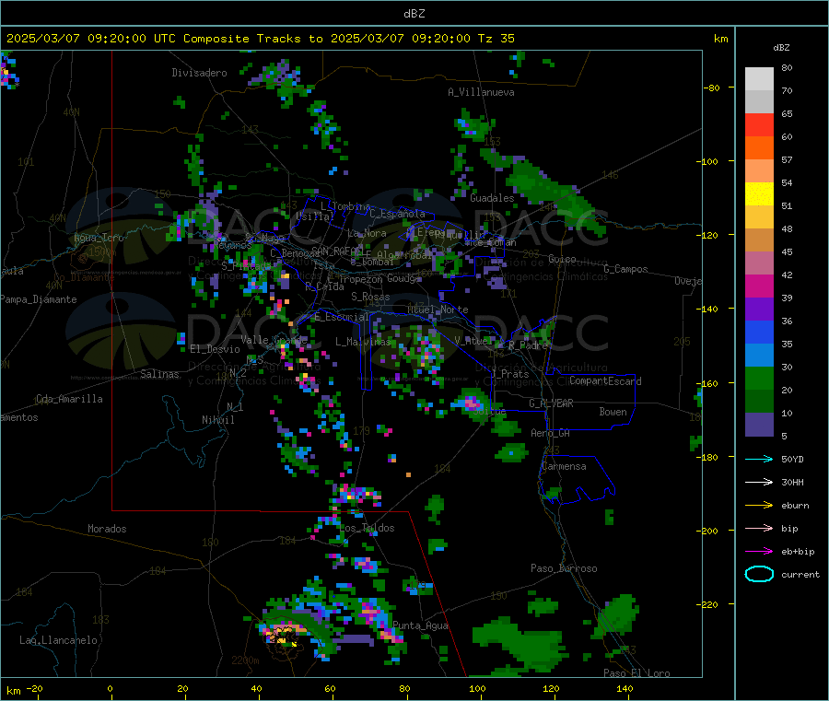The height and width of the screenshot is (701, 829).
Task: Click the Paso_Barroso map label
Action: coord(564,568)
